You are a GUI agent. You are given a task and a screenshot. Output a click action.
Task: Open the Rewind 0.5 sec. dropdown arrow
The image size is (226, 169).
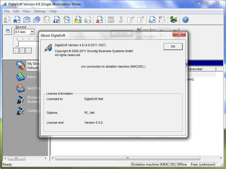pyautogui.click(x=32, y=32)
